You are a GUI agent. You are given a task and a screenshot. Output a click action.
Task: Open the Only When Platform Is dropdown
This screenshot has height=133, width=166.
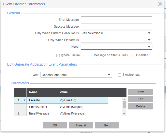[x=117, y=40]
